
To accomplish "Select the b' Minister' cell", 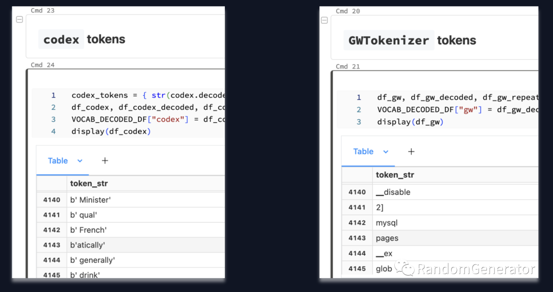I will click(x=145, y=200).
